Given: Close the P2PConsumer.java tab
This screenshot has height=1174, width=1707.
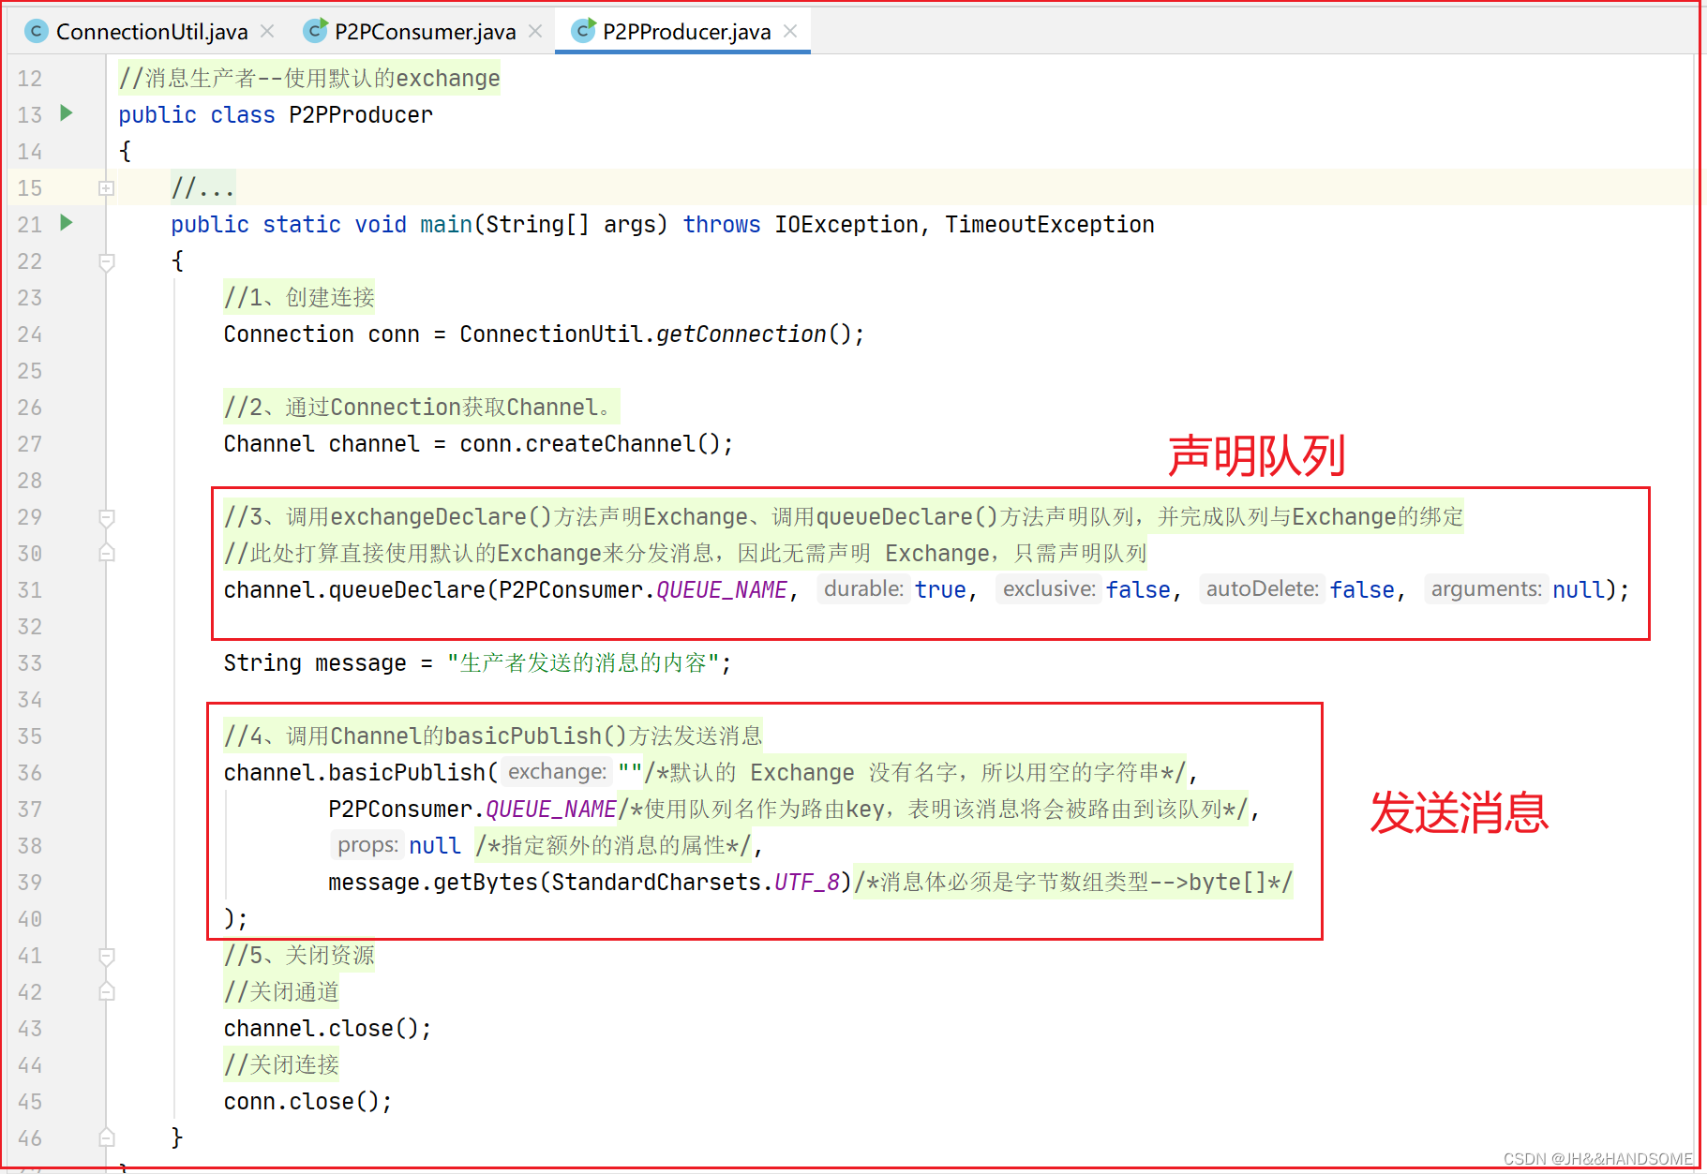Looking at the screenshot, I should [x=535, y=31].
